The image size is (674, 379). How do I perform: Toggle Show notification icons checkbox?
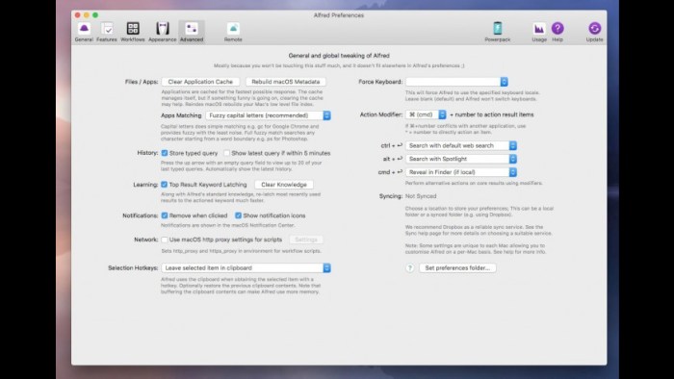[x=238, y=215]
